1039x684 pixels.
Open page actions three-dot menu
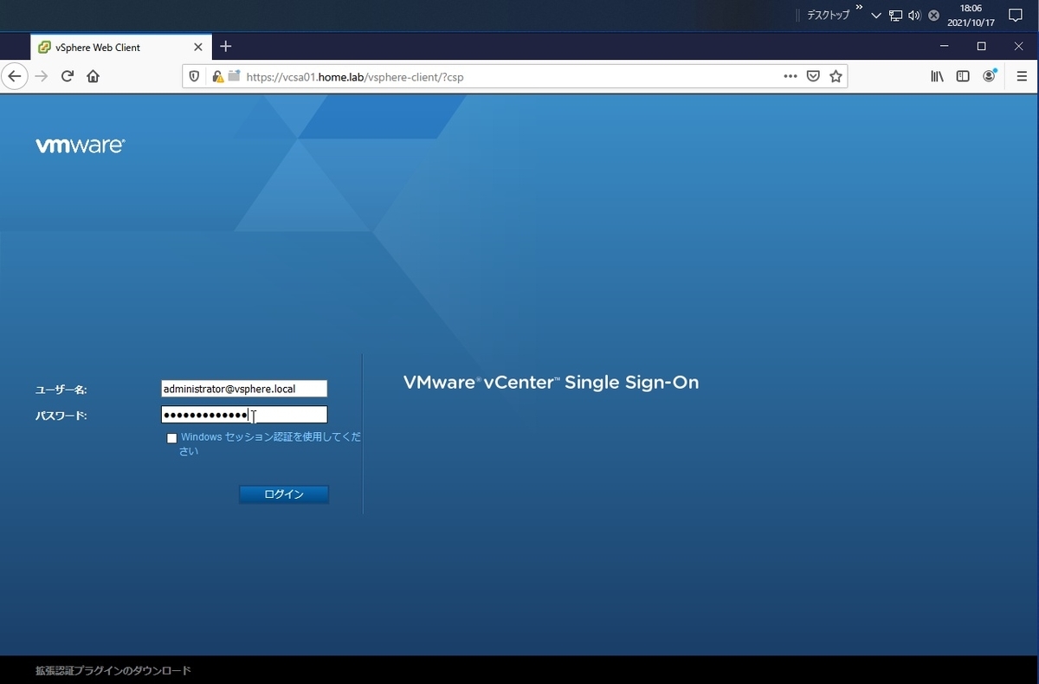[x=790, y=76]
